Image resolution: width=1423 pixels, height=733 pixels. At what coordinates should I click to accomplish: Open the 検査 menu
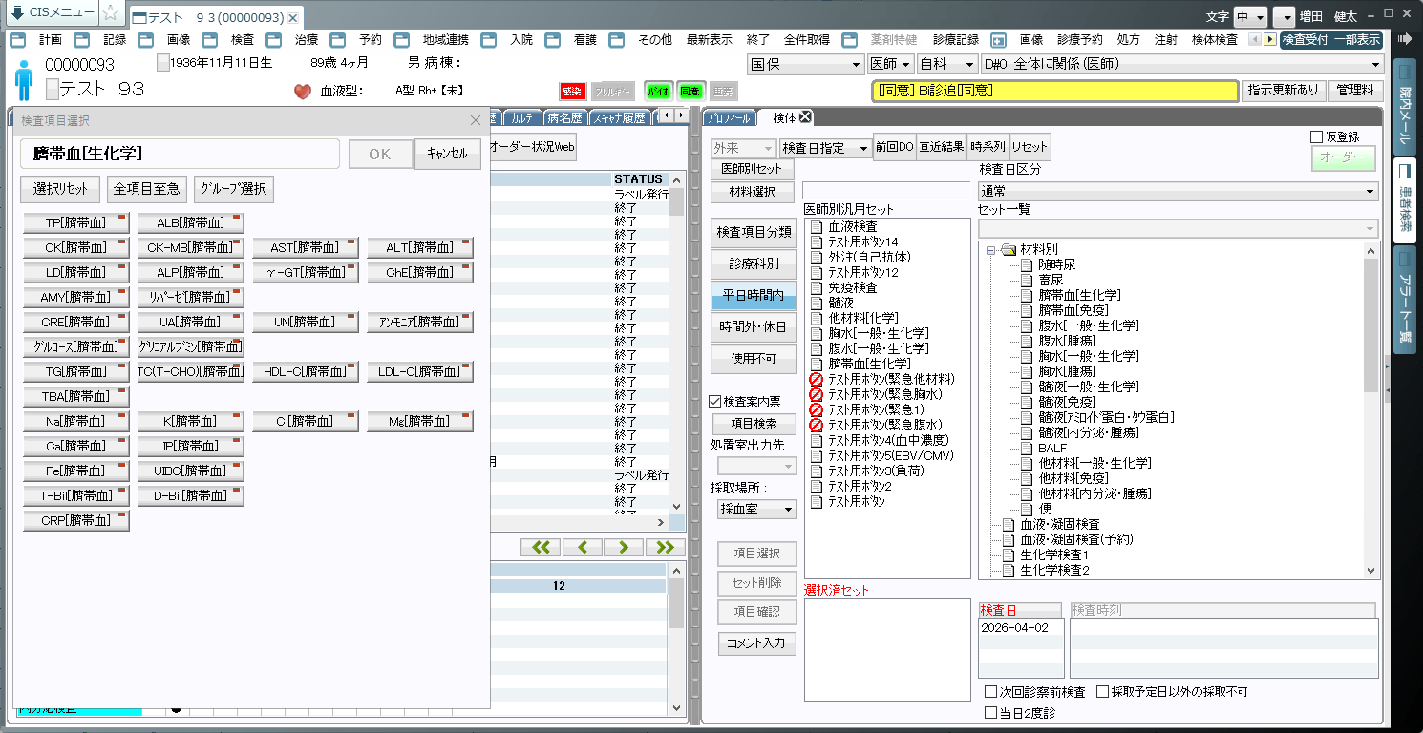pyautogui.click(x=243, y=40)
